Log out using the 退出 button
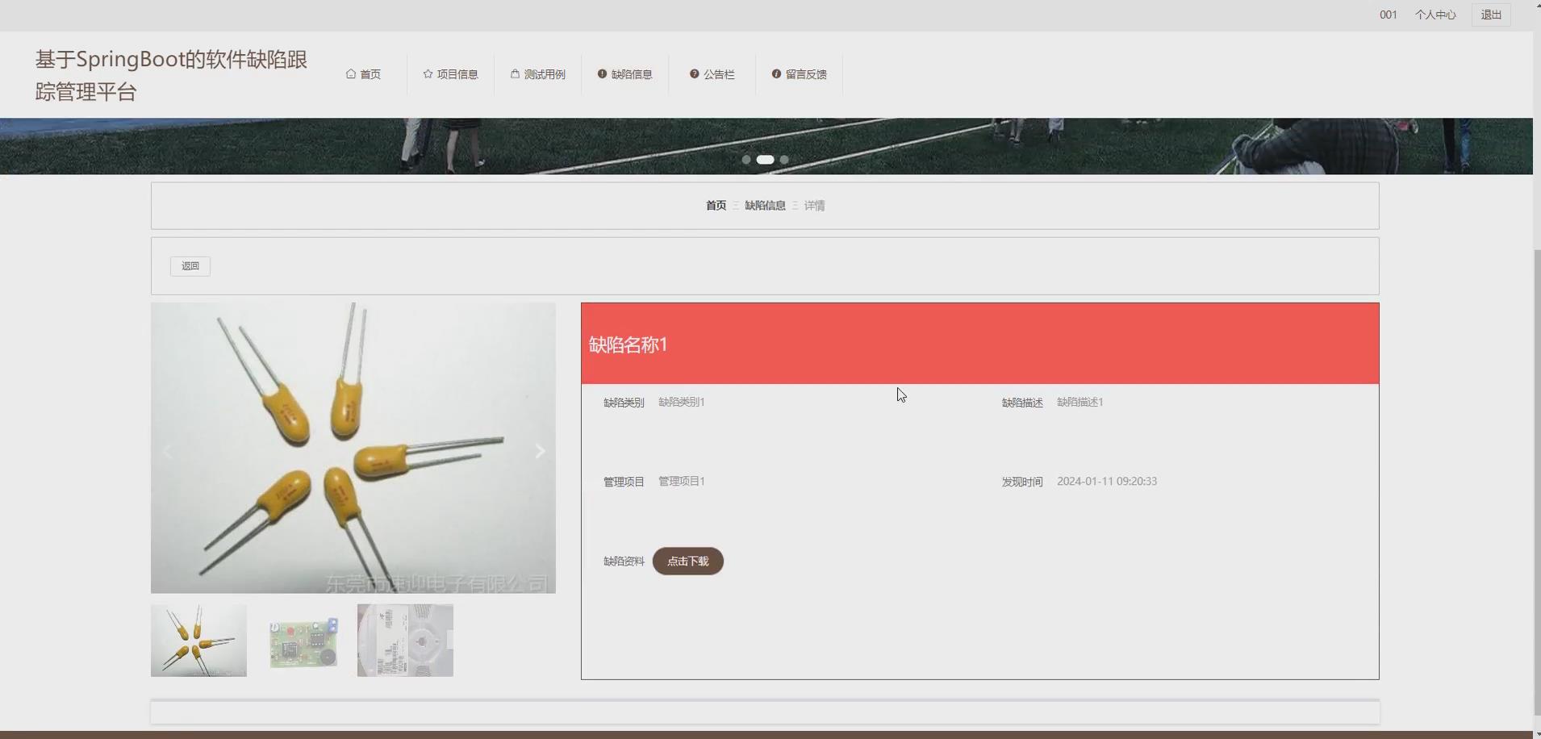Image resolution: width=1541 pixels, height=739 pixels. pyautogui.click(x=1489, y=14)
